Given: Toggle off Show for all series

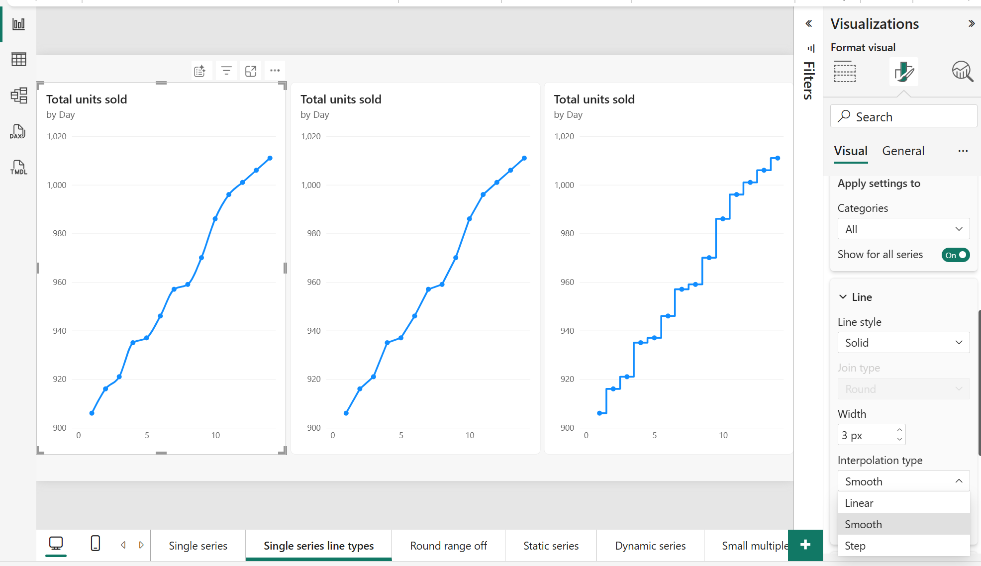Looking at the screenshot, I should tap(955, 255).
